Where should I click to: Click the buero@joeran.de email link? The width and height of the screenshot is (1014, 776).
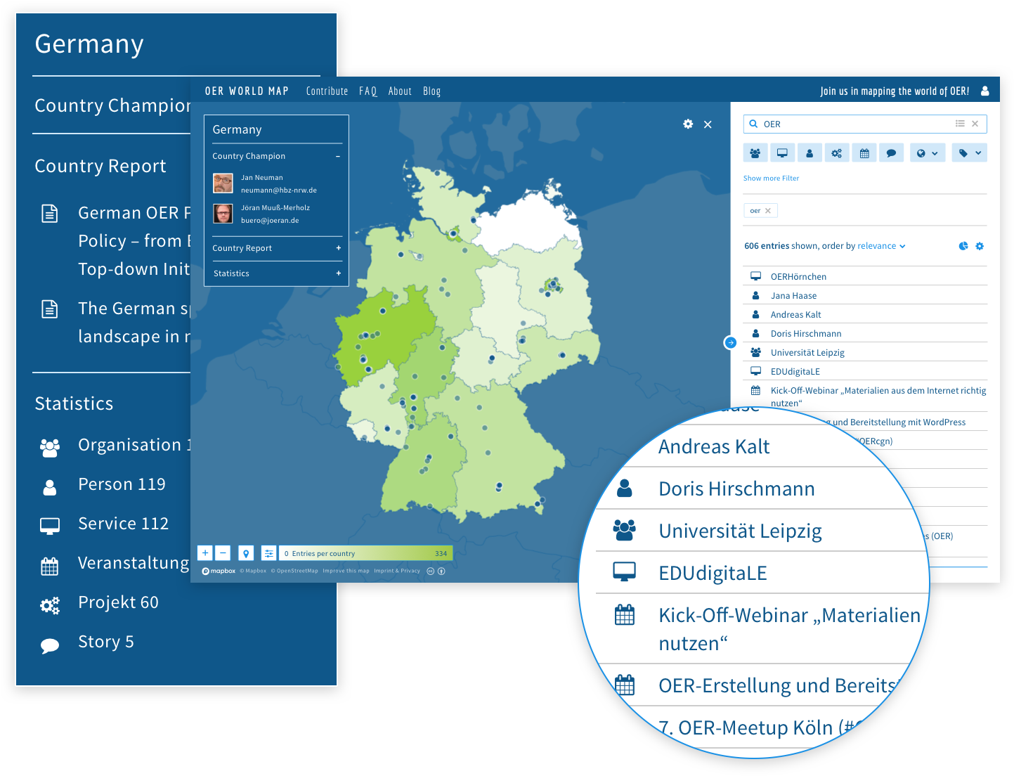(x=270, y=221)
